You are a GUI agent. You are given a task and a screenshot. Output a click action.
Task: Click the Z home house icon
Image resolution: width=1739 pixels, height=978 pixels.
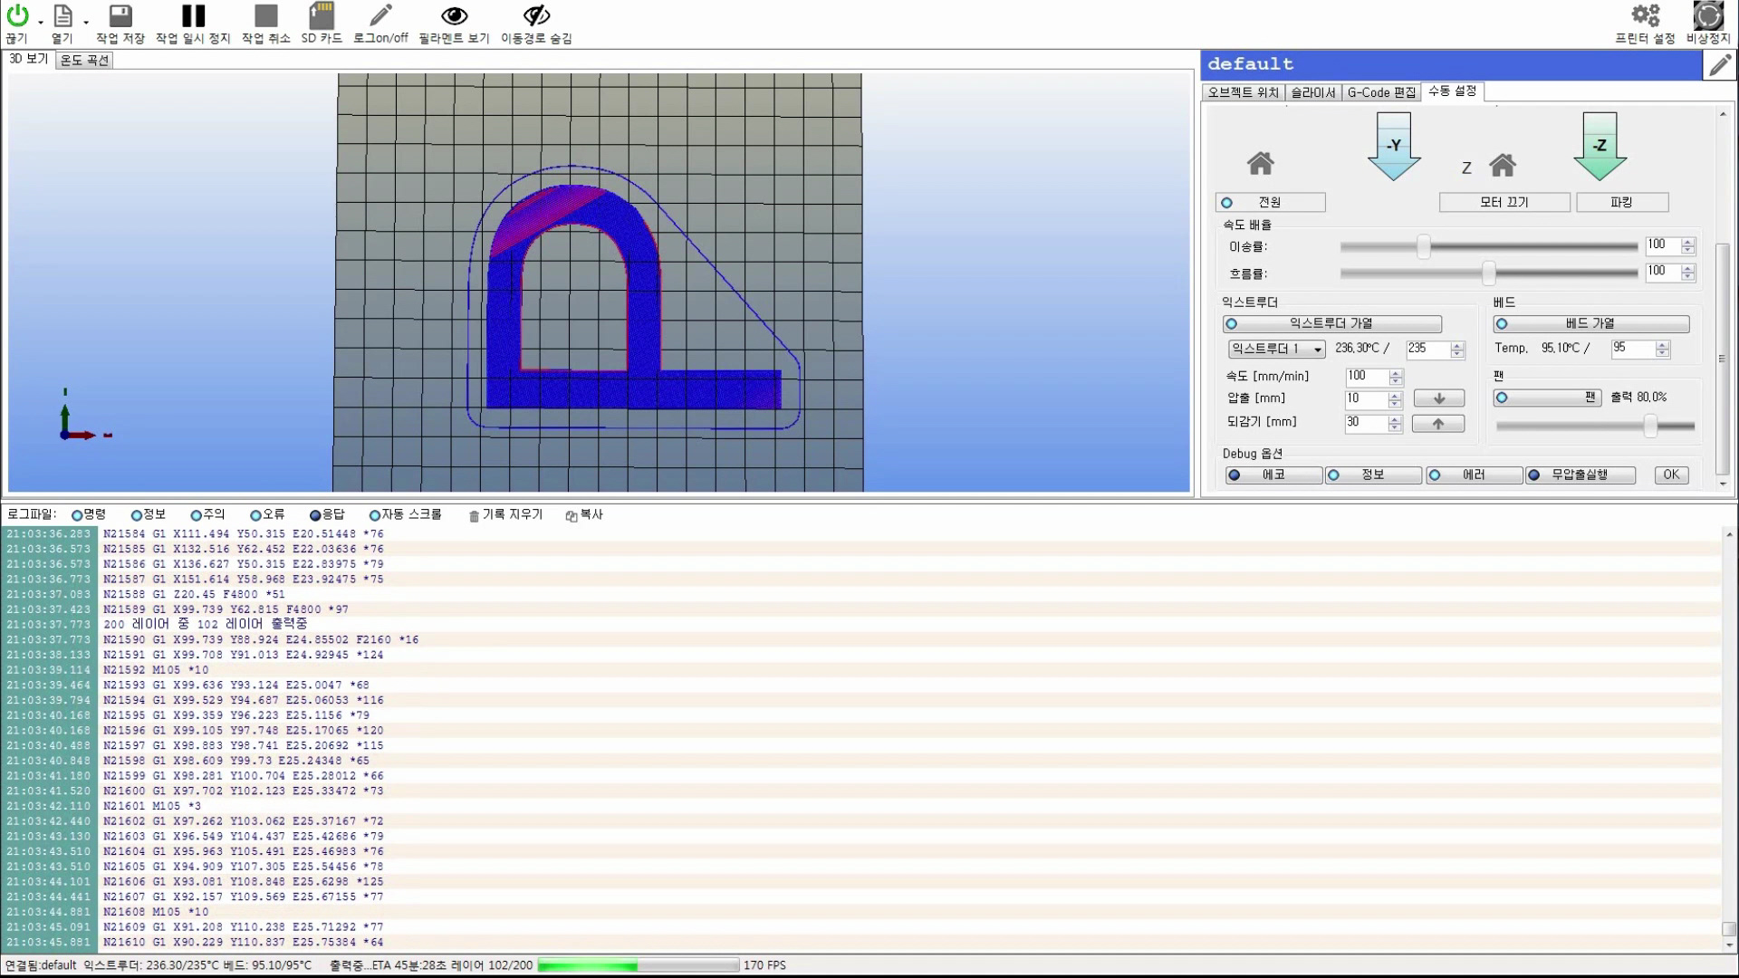pyautogui.click(x=1503, y=165)
